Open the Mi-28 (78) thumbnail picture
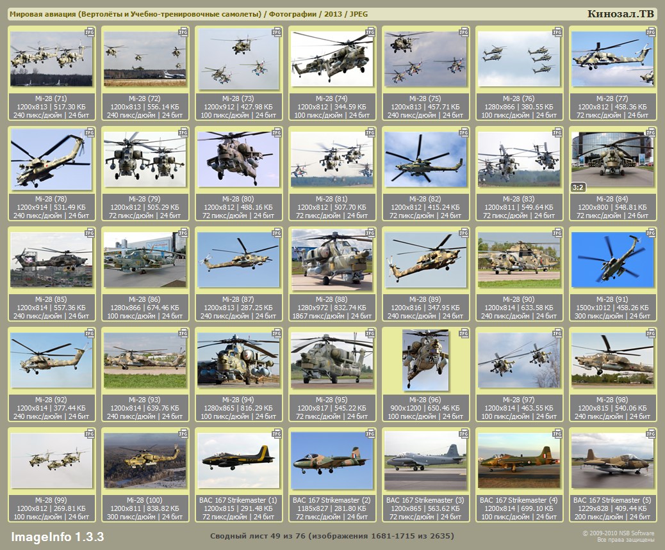The image size is (665, 550). 51,159
